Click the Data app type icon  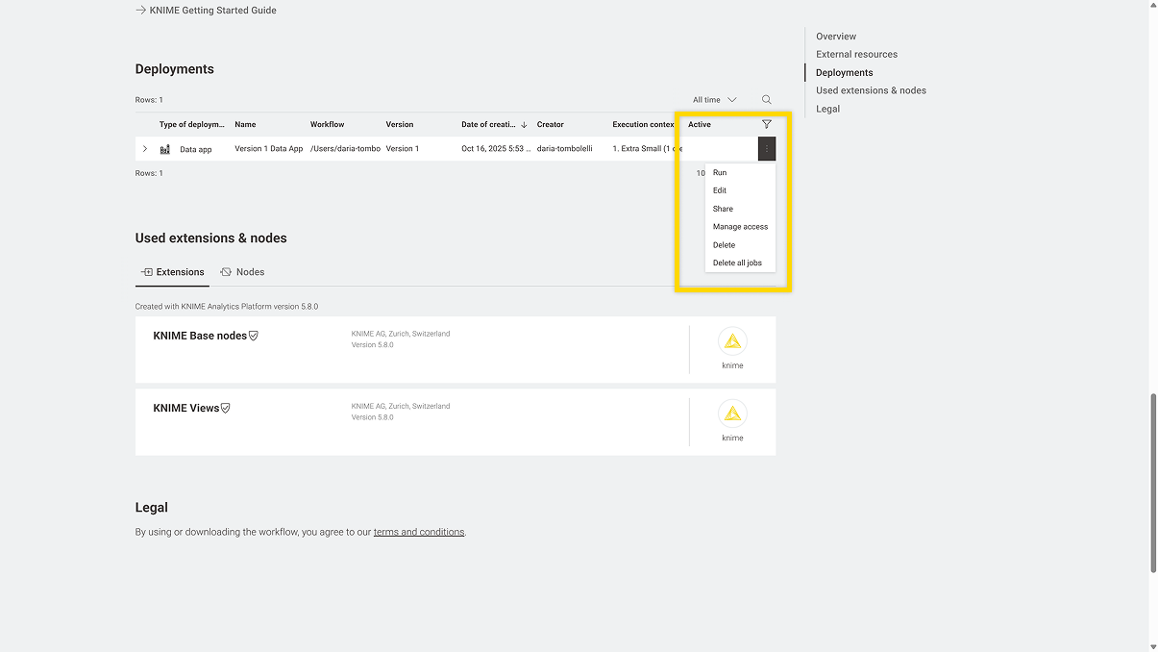point(165,149)
